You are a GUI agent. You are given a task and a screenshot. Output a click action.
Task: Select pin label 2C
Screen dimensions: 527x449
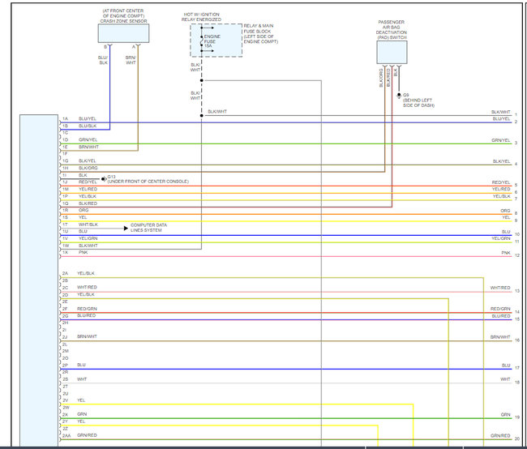pos(65,288)
